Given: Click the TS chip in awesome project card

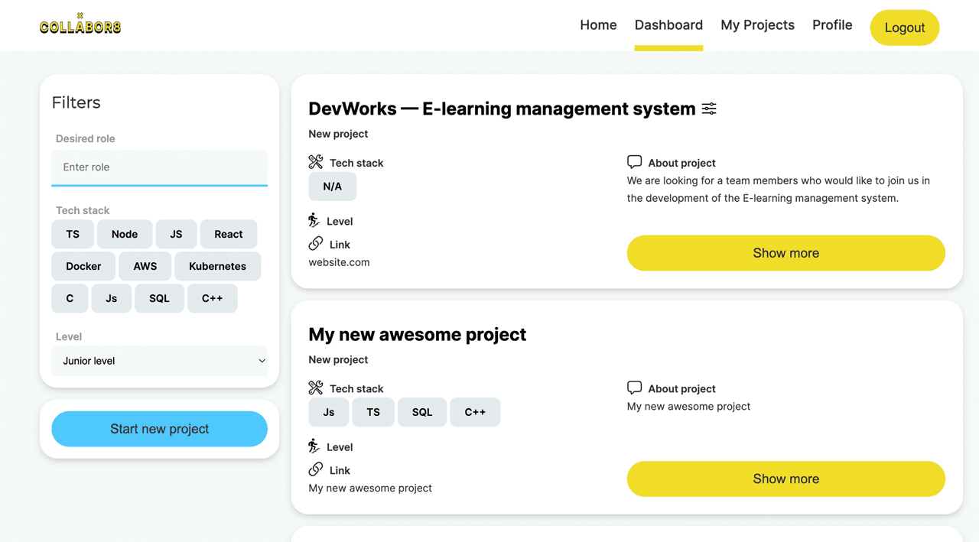Looking at the screenshot, I should click(373, 412).
